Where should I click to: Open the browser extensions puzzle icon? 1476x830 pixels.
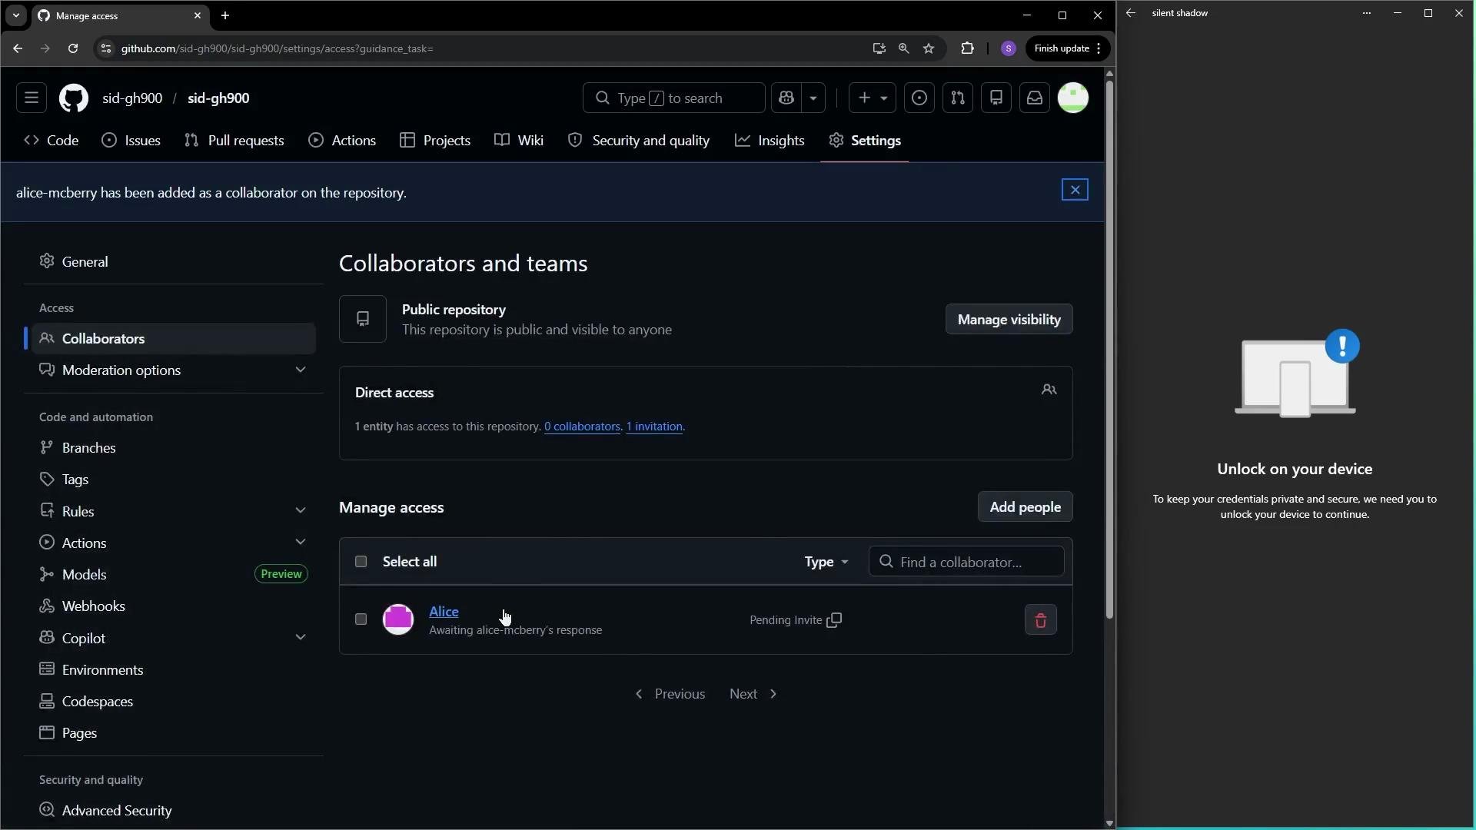point(967,48)
